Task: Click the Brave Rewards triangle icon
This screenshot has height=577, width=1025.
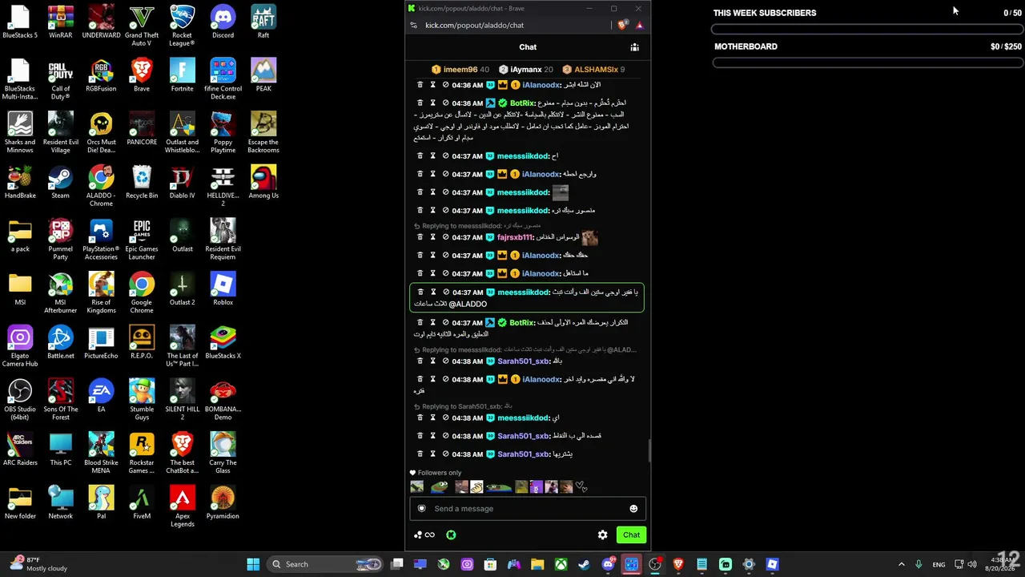Action: pyautogui.click(x=639, y=26)
